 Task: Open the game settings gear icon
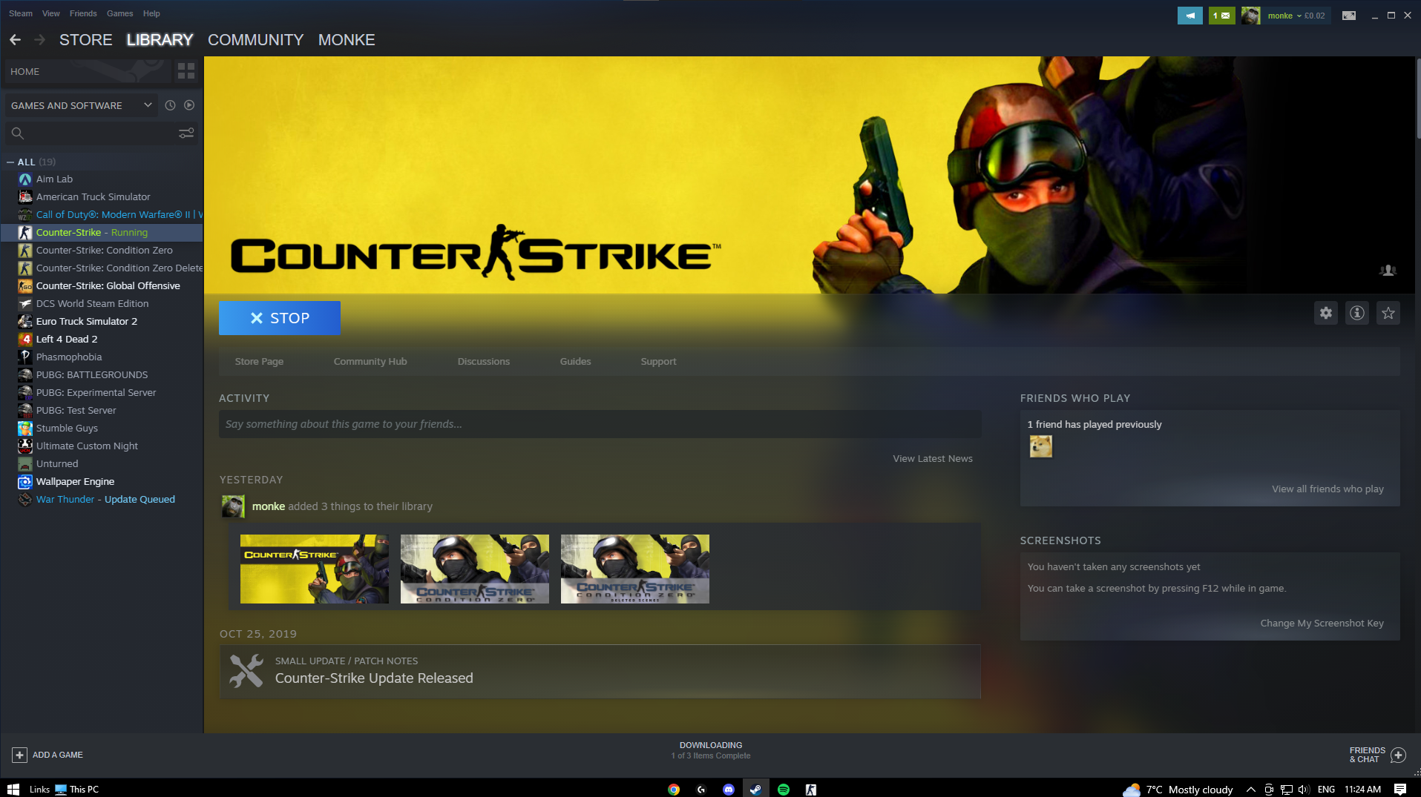click(x=1326, y=313)
